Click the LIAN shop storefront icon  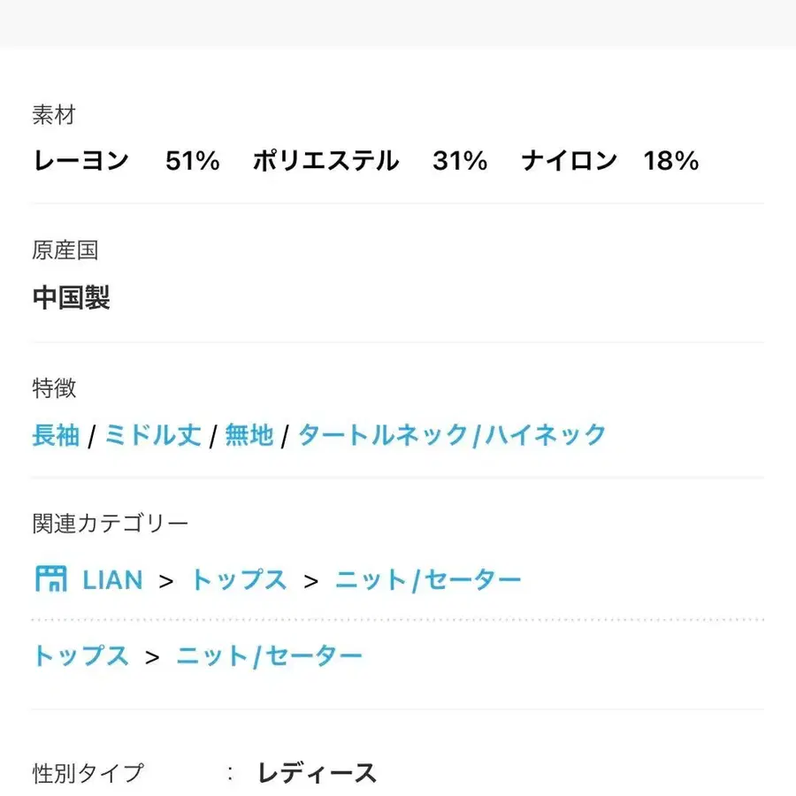click(x=50, y=579)
